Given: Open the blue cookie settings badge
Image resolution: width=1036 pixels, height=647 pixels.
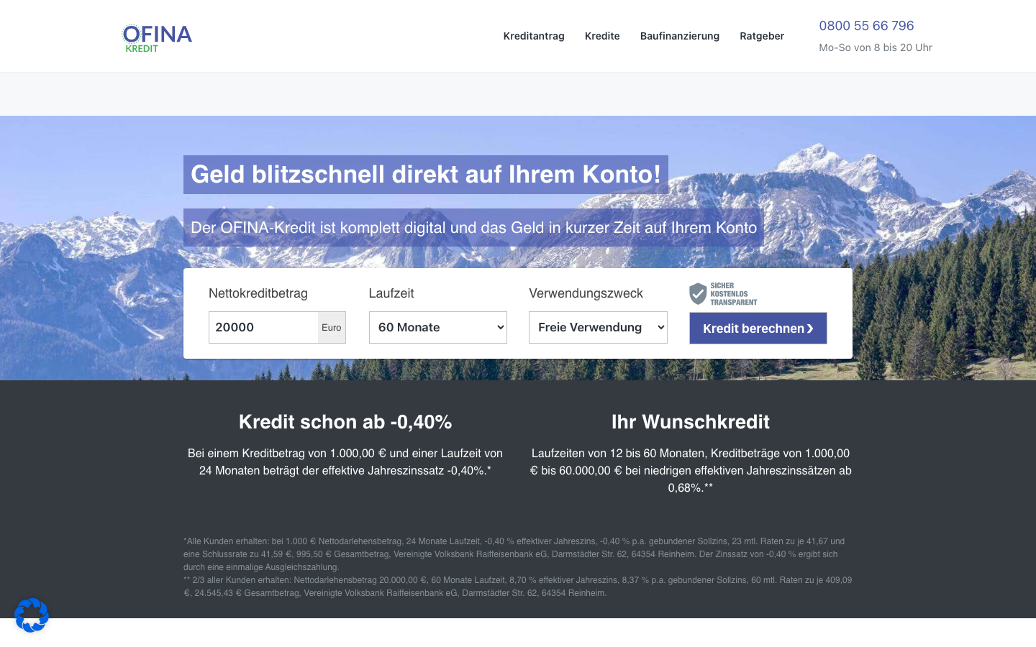Looking at the screenshot, I should point(32,615).
